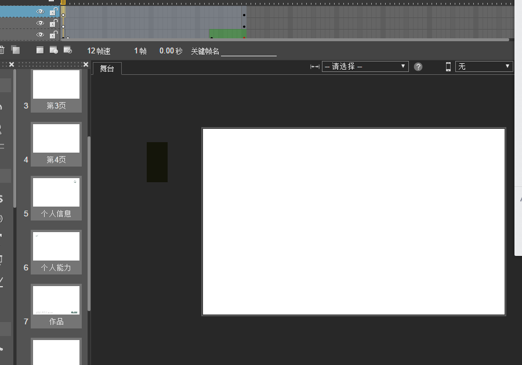Select page thumbnail 作品

(56, 306)
